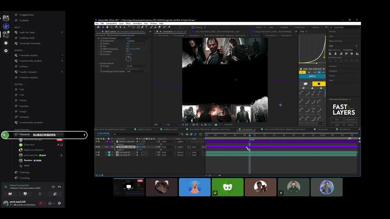Click the graduation cap icon in plugin
The height and width of the screenshot is (219, 390).
[x=306, y=84]
